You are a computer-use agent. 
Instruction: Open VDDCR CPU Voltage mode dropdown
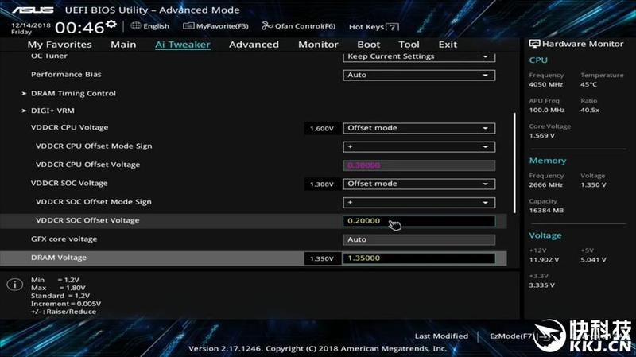point(419,128)
